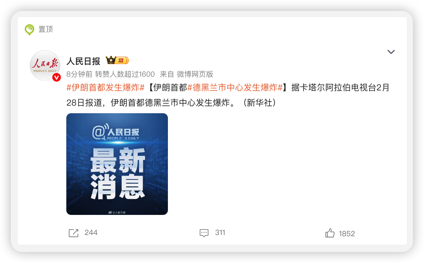Image resolution: width=424 pixels, height=263 pixels.
Task: Click the red verified V badge
Action: click(57, 78)
